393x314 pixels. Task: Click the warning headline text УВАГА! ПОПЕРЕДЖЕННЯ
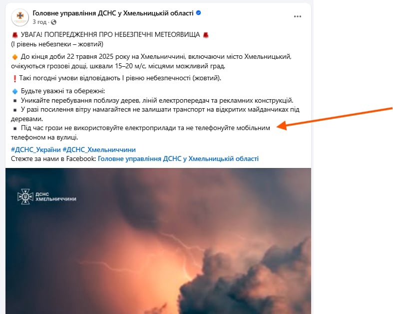point(110,35)
